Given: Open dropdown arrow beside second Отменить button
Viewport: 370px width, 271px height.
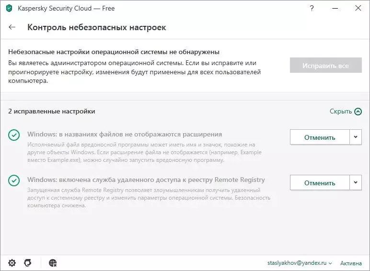Looking at the screenshot, I should pyautogui.click(x=356, y=182).
